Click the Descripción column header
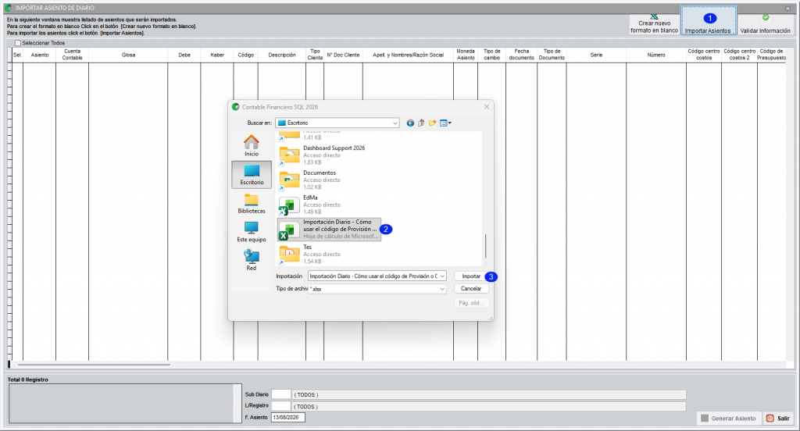The height and width of the screenshot is (431, 800). click(x=281, y=55)
